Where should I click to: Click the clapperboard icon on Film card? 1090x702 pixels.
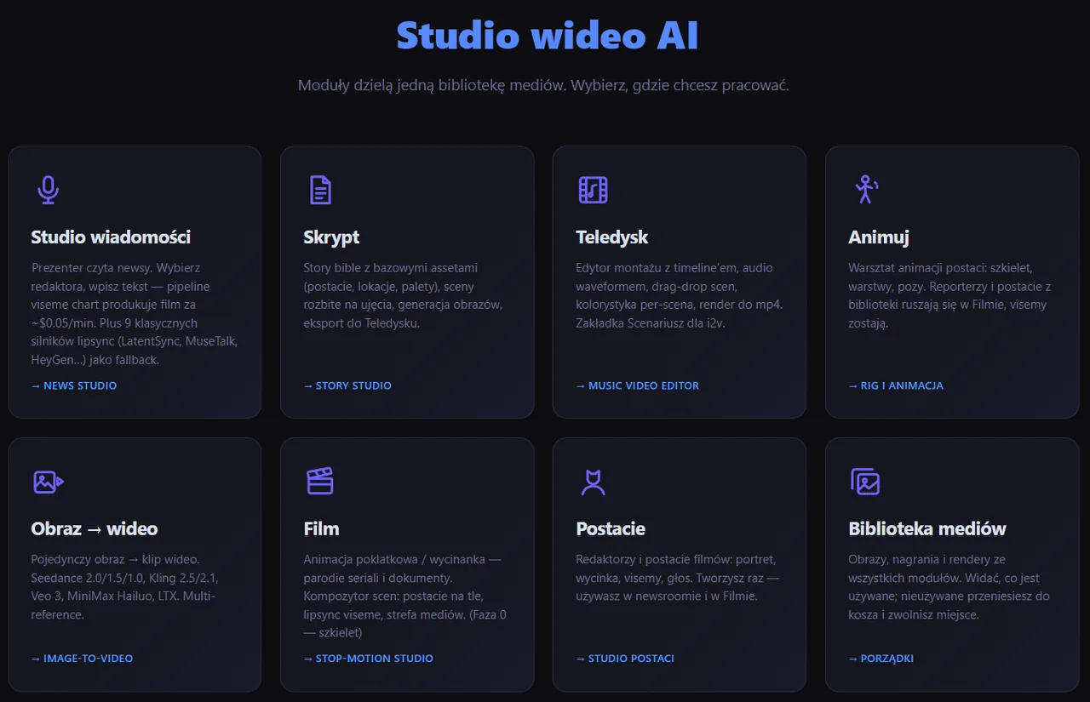click(x=320, y=482)
